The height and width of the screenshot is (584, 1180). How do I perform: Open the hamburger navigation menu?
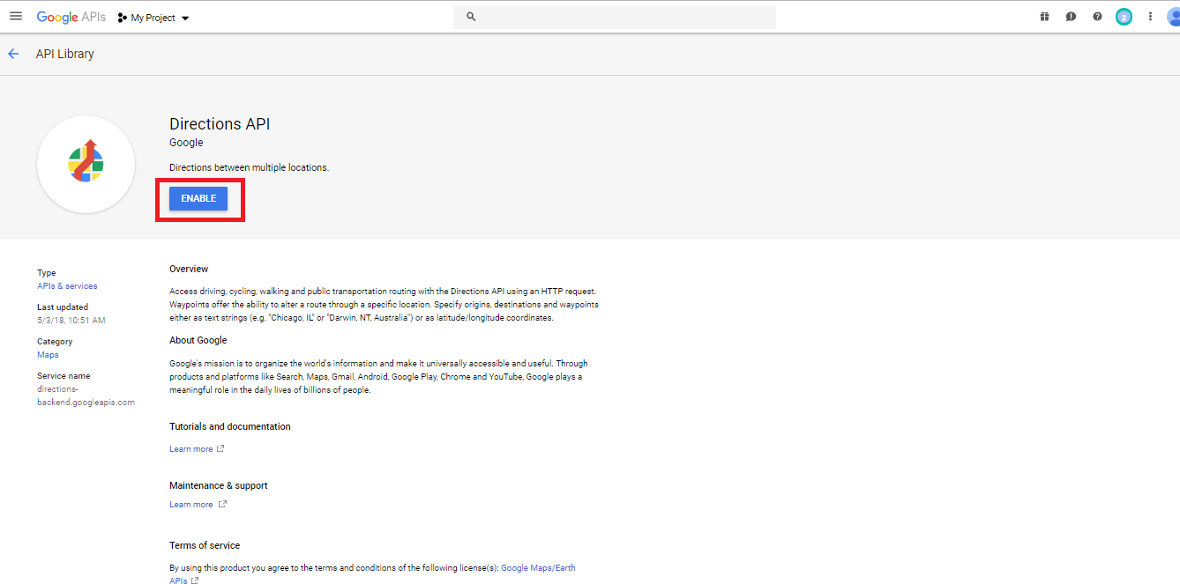tap(15, 17)
